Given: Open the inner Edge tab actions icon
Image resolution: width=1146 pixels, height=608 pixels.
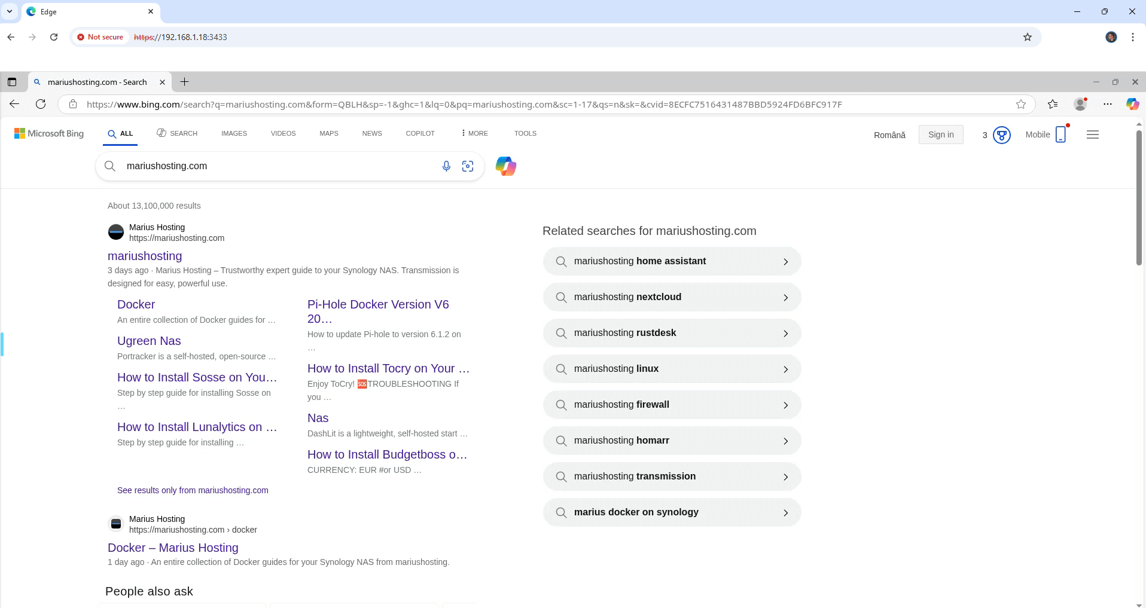Looking at the screenshot, I should pos(12,82).
